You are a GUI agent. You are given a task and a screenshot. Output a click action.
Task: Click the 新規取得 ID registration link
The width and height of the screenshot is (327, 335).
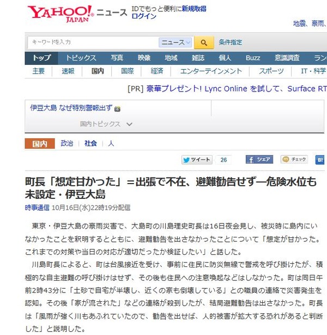click(x=194, y=9)
